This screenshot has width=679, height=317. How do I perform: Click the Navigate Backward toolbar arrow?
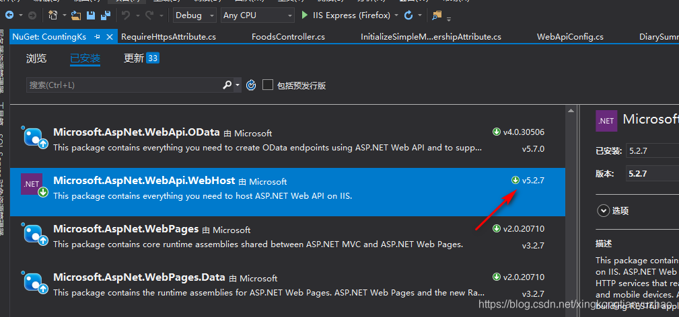(x=9, y=15)
